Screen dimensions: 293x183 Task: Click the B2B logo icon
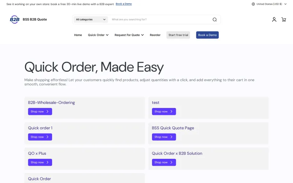tap(15, 19)
